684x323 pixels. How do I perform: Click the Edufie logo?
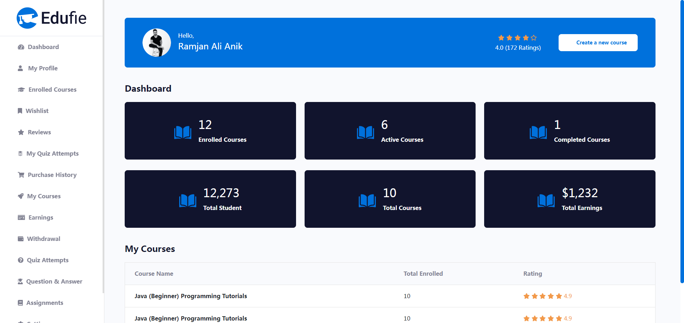(x=52, y=18)
